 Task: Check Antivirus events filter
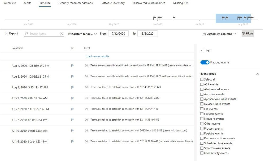pos(202,94)
